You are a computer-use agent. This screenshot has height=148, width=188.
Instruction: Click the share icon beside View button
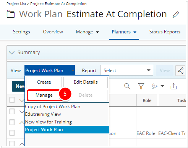tap(180, 71)
